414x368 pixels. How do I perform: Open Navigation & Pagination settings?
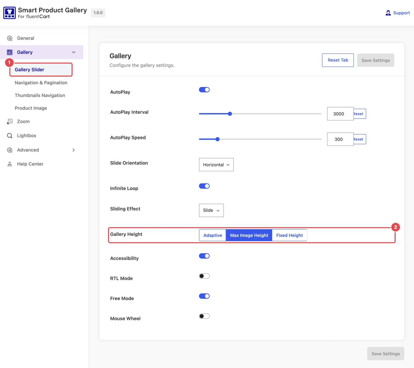[x=41, y=83]
